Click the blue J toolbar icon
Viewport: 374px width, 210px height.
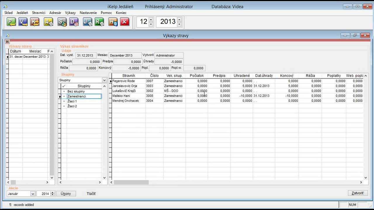[87, 22]
